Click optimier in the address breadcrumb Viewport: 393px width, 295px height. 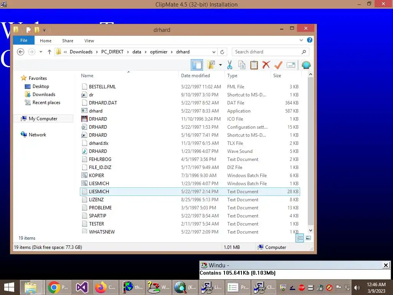pos(159,52)
